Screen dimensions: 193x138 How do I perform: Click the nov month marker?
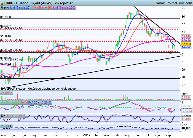point(66,135)
